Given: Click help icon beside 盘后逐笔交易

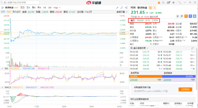Looking at the screenshot, I should [x=131, y=48].
